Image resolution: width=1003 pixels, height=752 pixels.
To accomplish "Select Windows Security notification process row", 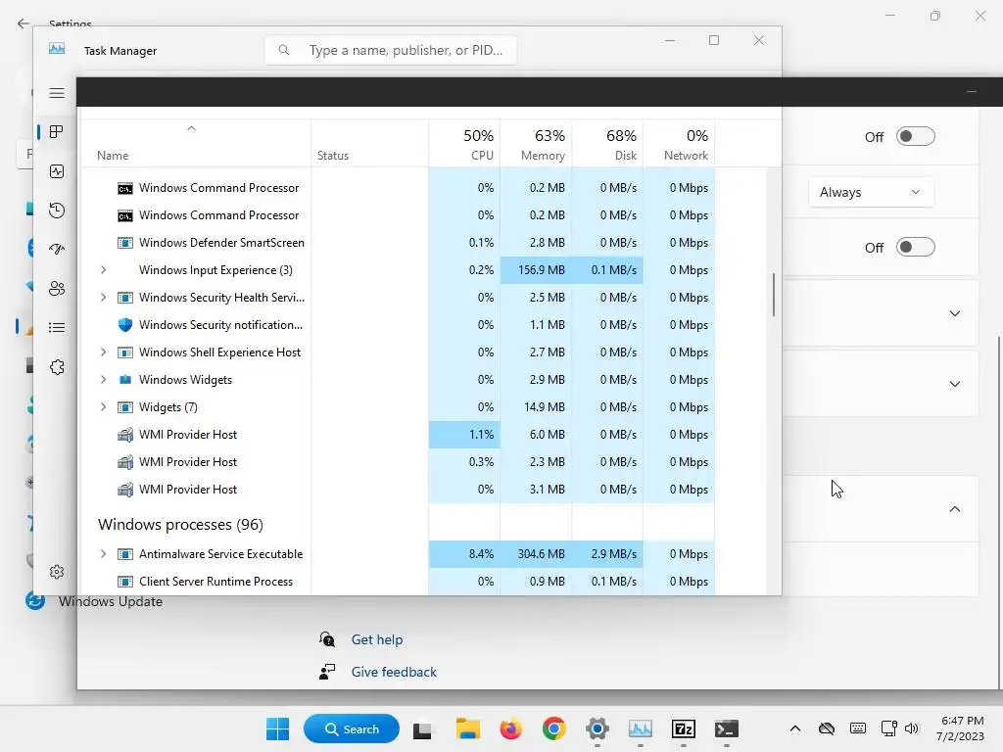I will pos(398,325).
